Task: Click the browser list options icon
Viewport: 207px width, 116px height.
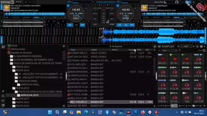Action: tap(155, 46)
